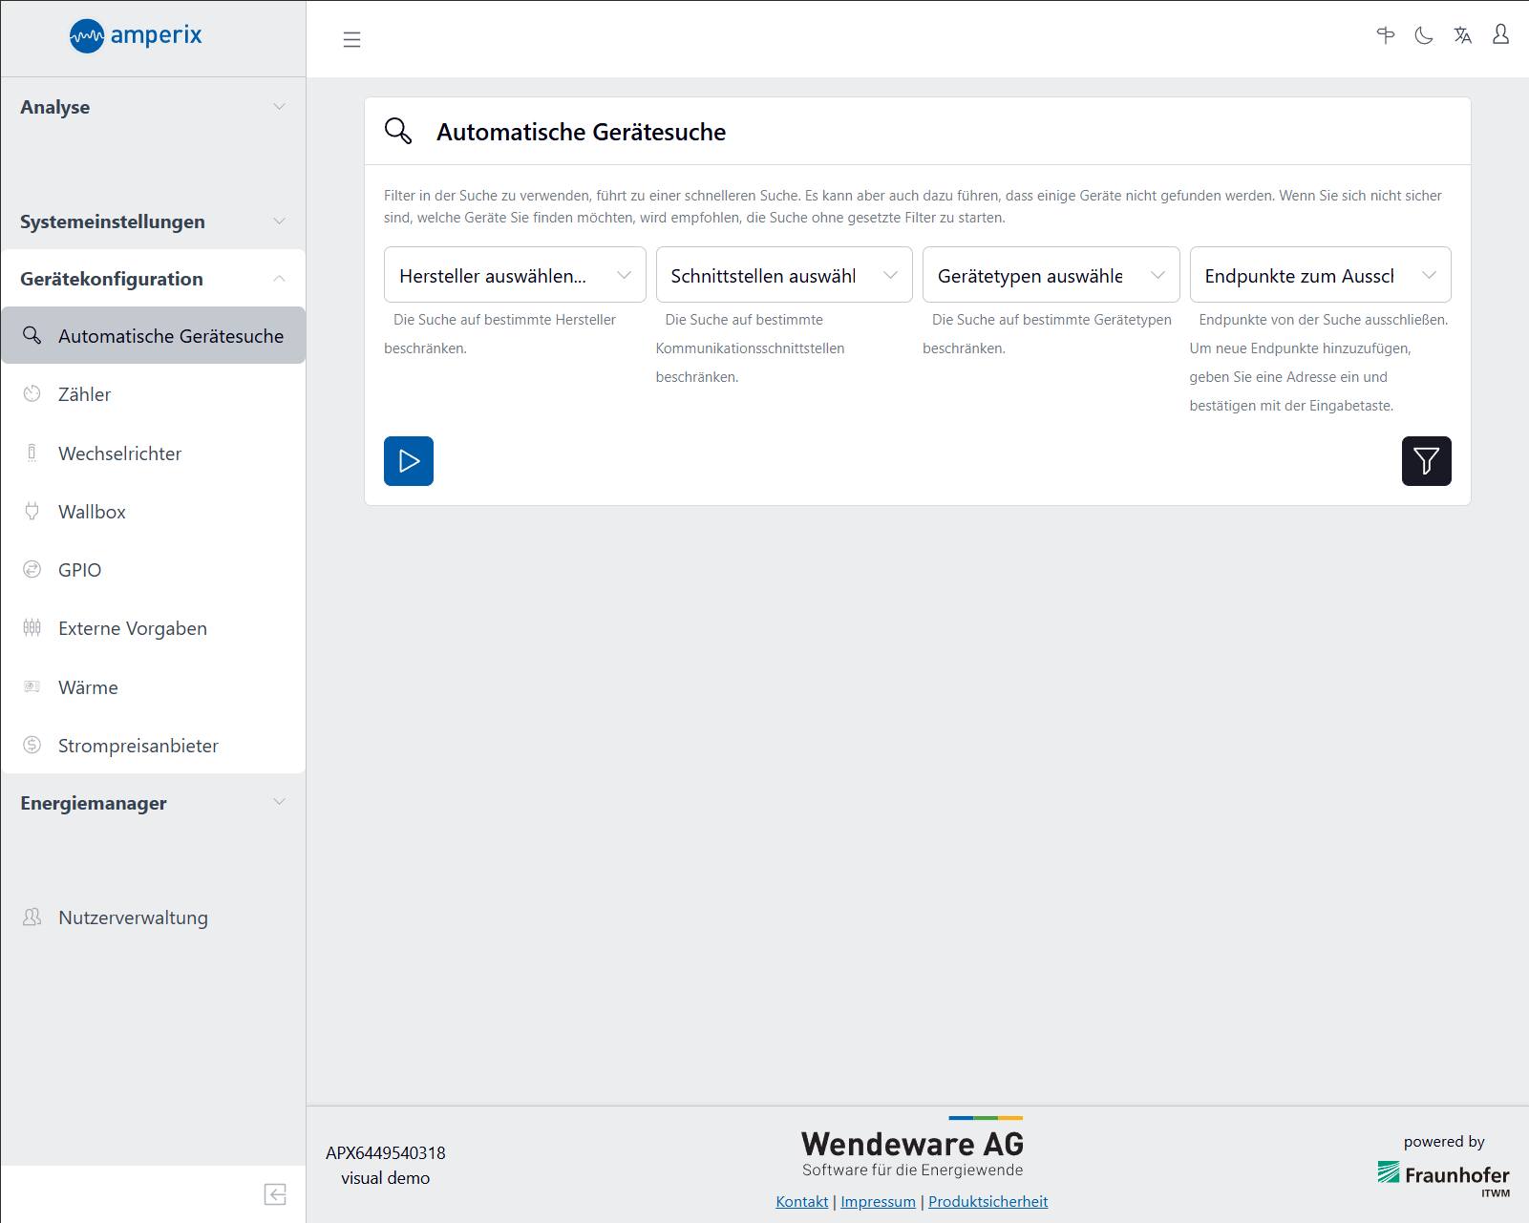The image size is (1529, 1223).
Task: Toggle dark mode with moon icon
Action: coord(1423,36)
